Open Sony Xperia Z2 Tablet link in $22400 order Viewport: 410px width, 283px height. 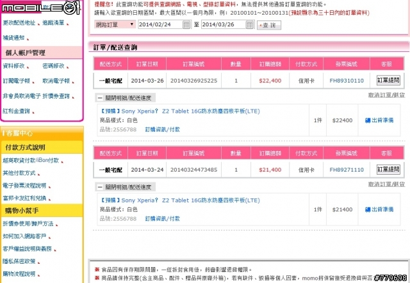180,111
